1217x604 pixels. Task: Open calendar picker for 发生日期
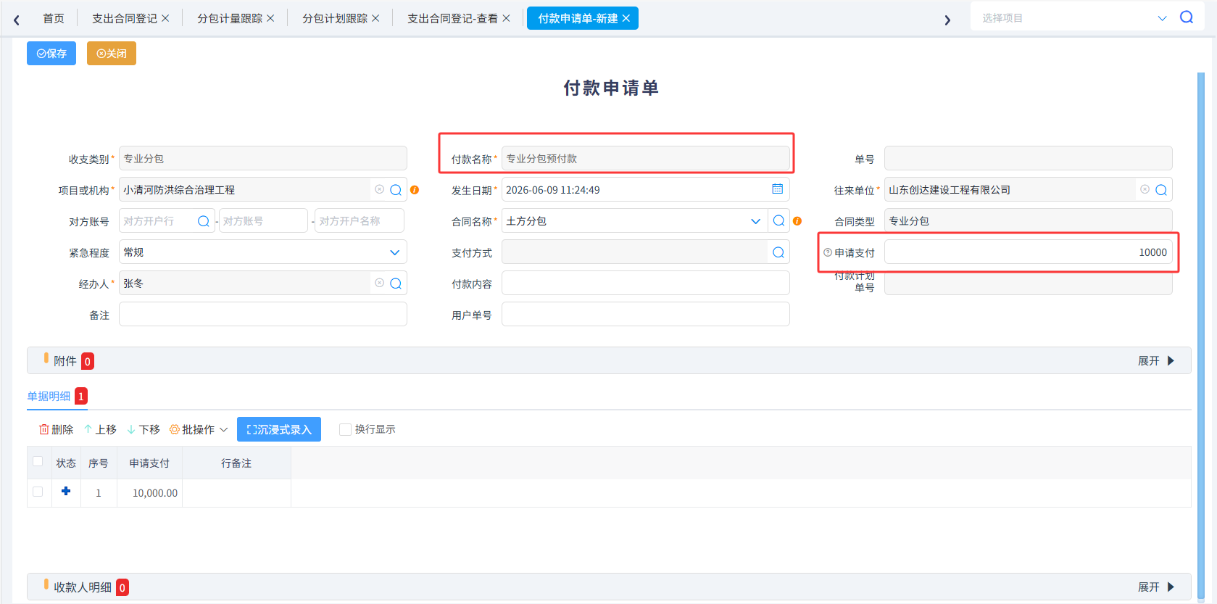click(777, 189)
